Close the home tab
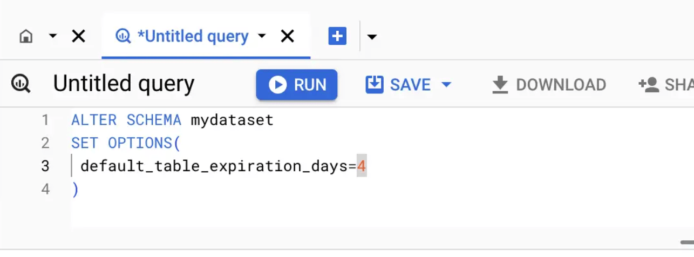The image size is (694, 257). pos(79,37)
